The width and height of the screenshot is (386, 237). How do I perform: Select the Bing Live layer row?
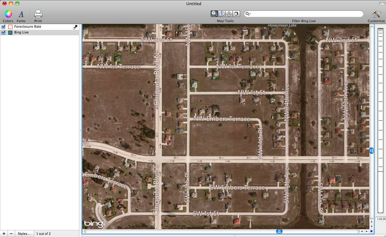(40, 33)
